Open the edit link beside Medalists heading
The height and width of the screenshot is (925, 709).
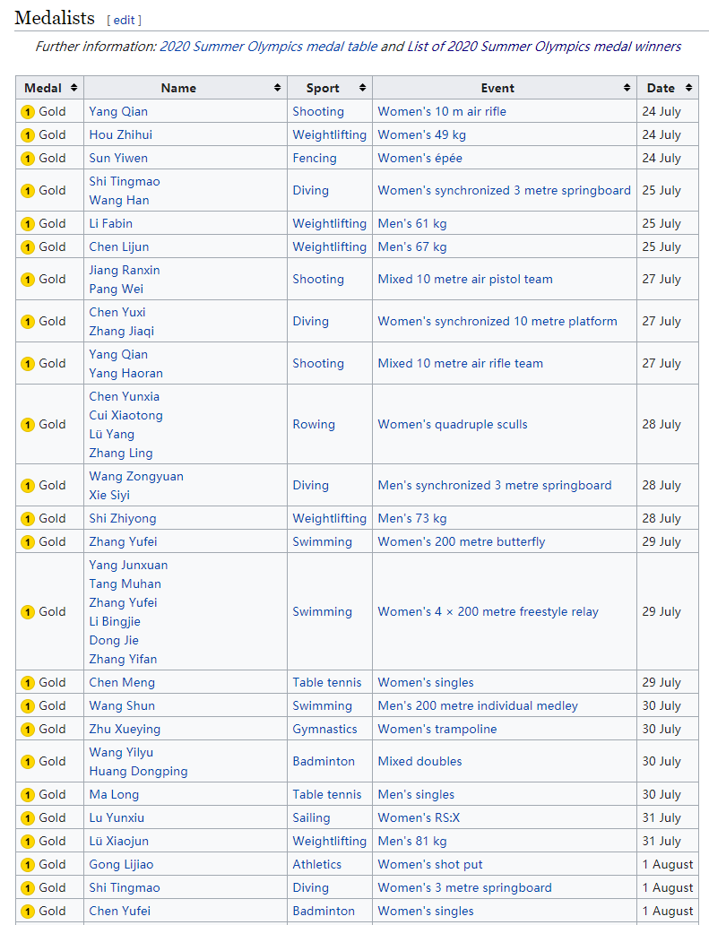[124, 20]
